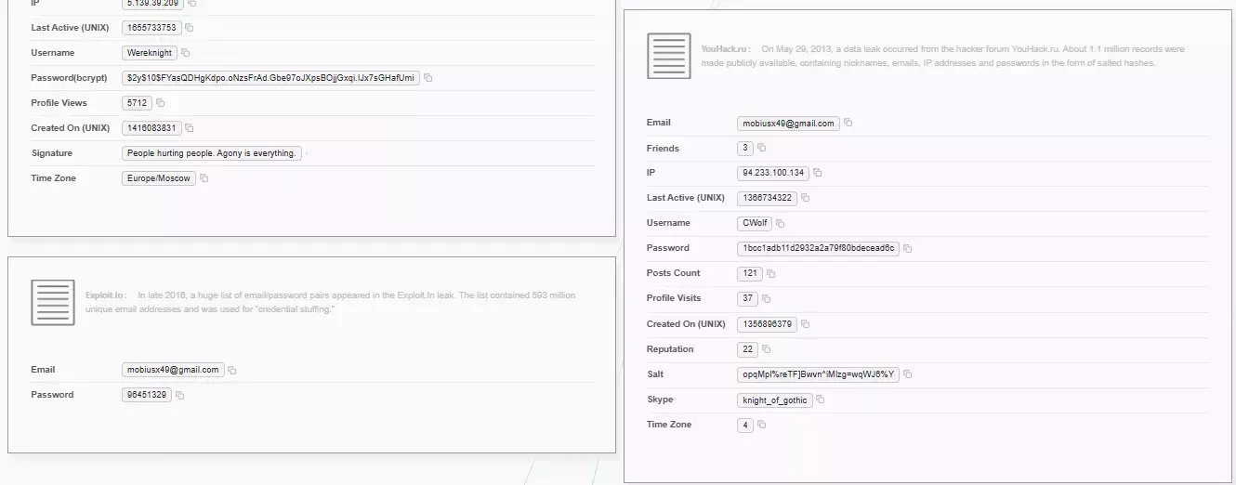
Task: Copy the Europe/Moscow time zone
Action: (x=204, y=178)
